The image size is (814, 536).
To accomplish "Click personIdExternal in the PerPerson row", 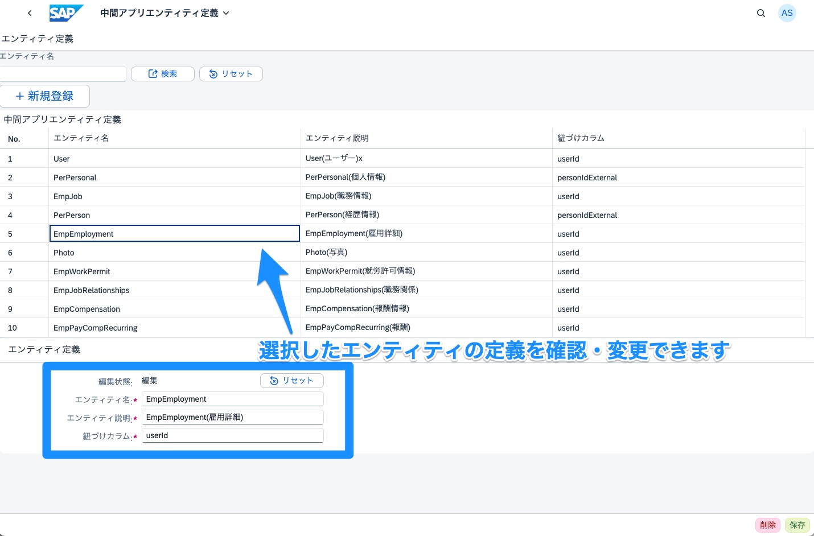I will pyautogui.click(x=587, y=215).
